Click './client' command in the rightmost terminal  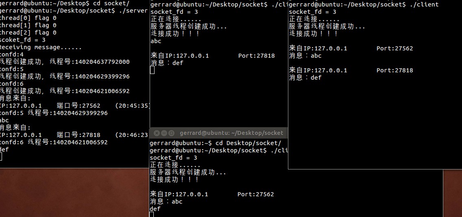coord(424,4)
